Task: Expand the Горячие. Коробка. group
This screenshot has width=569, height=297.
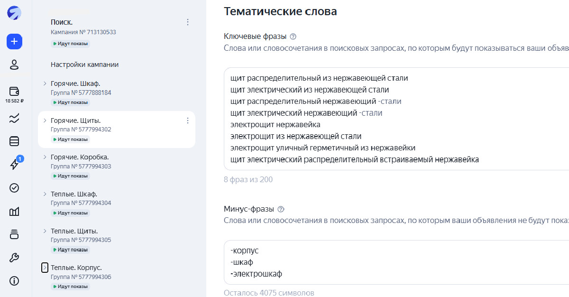Action: pos(45,157)
